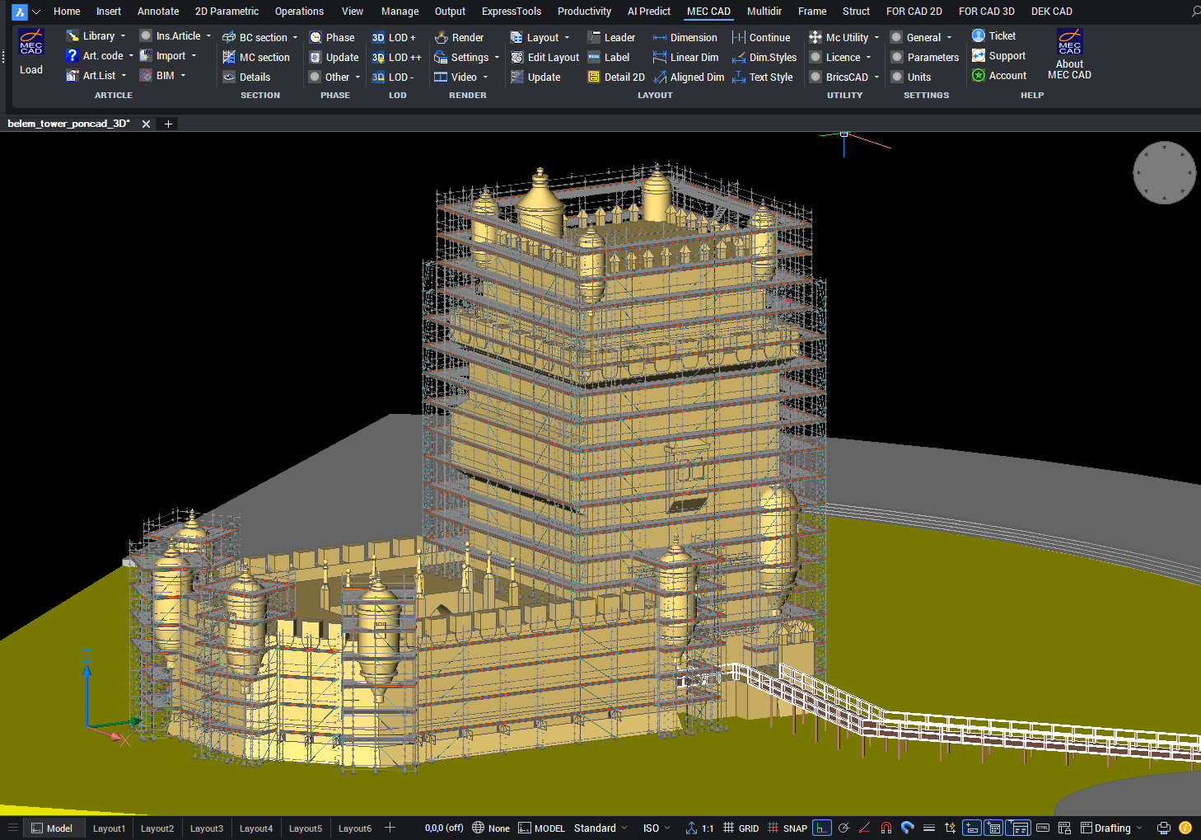Viewport: 1201px width, 840px height.
Task: Click the Update button in Layout group
Action: [536, 77]
